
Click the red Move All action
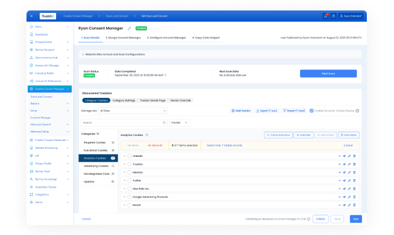[x=155, y=145]
